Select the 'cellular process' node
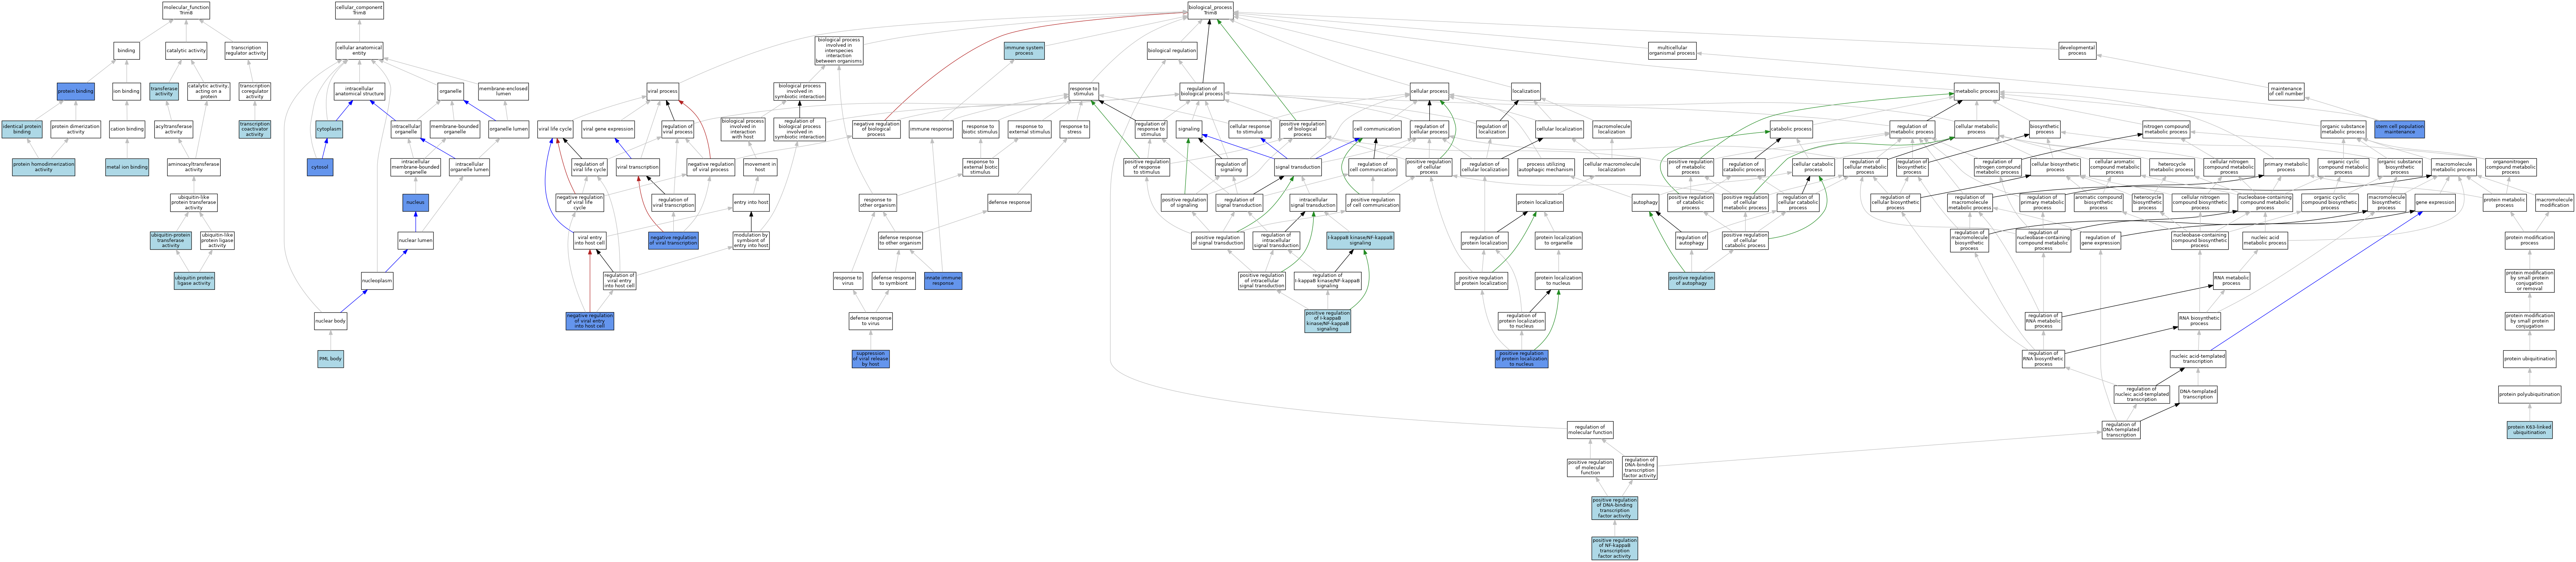Screen dimensions: 2576x562 tap(1429, 91)
